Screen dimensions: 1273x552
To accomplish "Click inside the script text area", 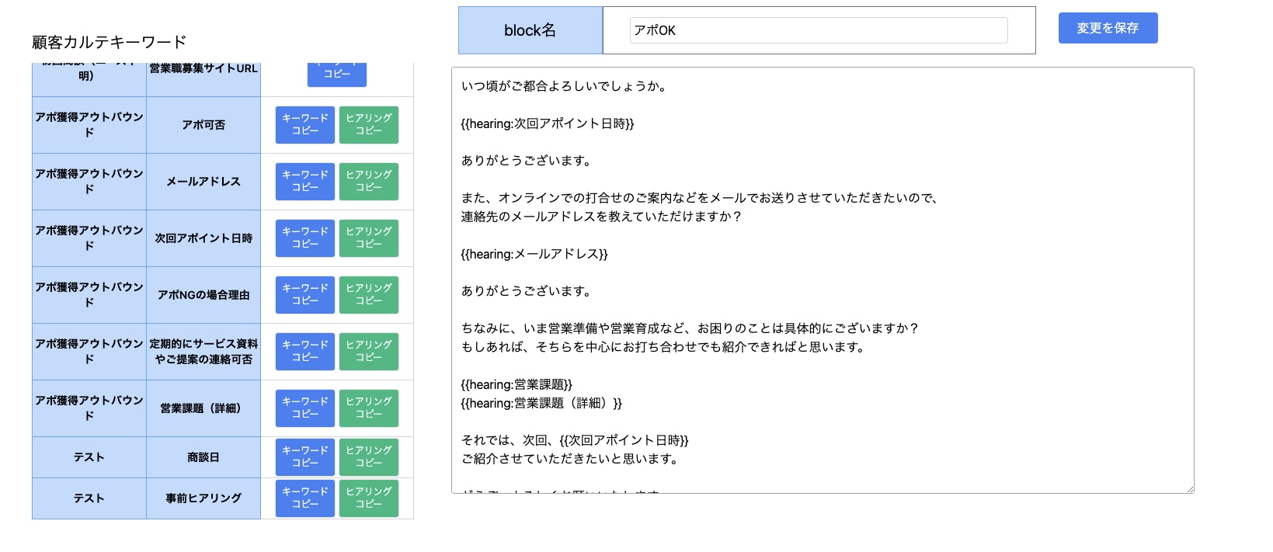I will pyautogui.click(x=822, y=279).
